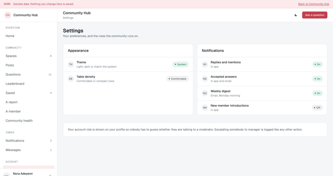Click the 'Comfortable or compact rows' description
The image size is (333, 176).
click(95, 81)
